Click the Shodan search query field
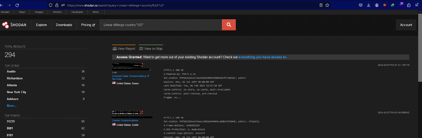The width and height of the screenshot is (422, 138). coord(161,25)
